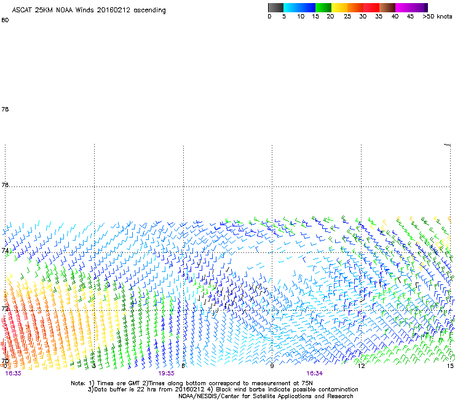455x400 pixels.
Task: Click the 74 latitude axis label
Action: (5, 250)
